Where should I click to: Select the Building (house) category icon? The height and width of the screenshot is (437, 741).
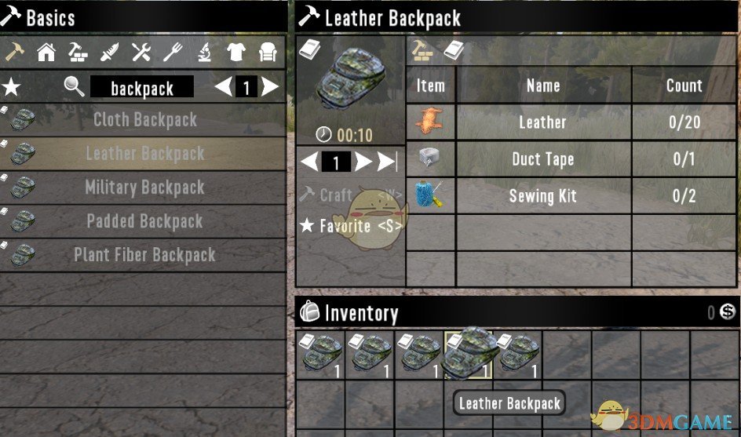46,52
